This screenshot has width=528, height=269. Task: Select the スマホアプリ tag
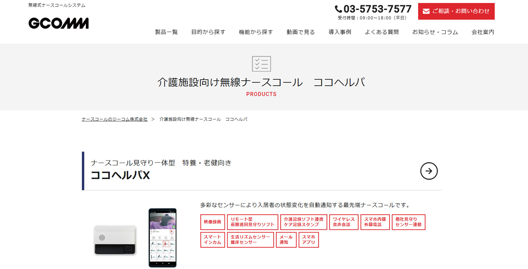[x=309, y=240]
